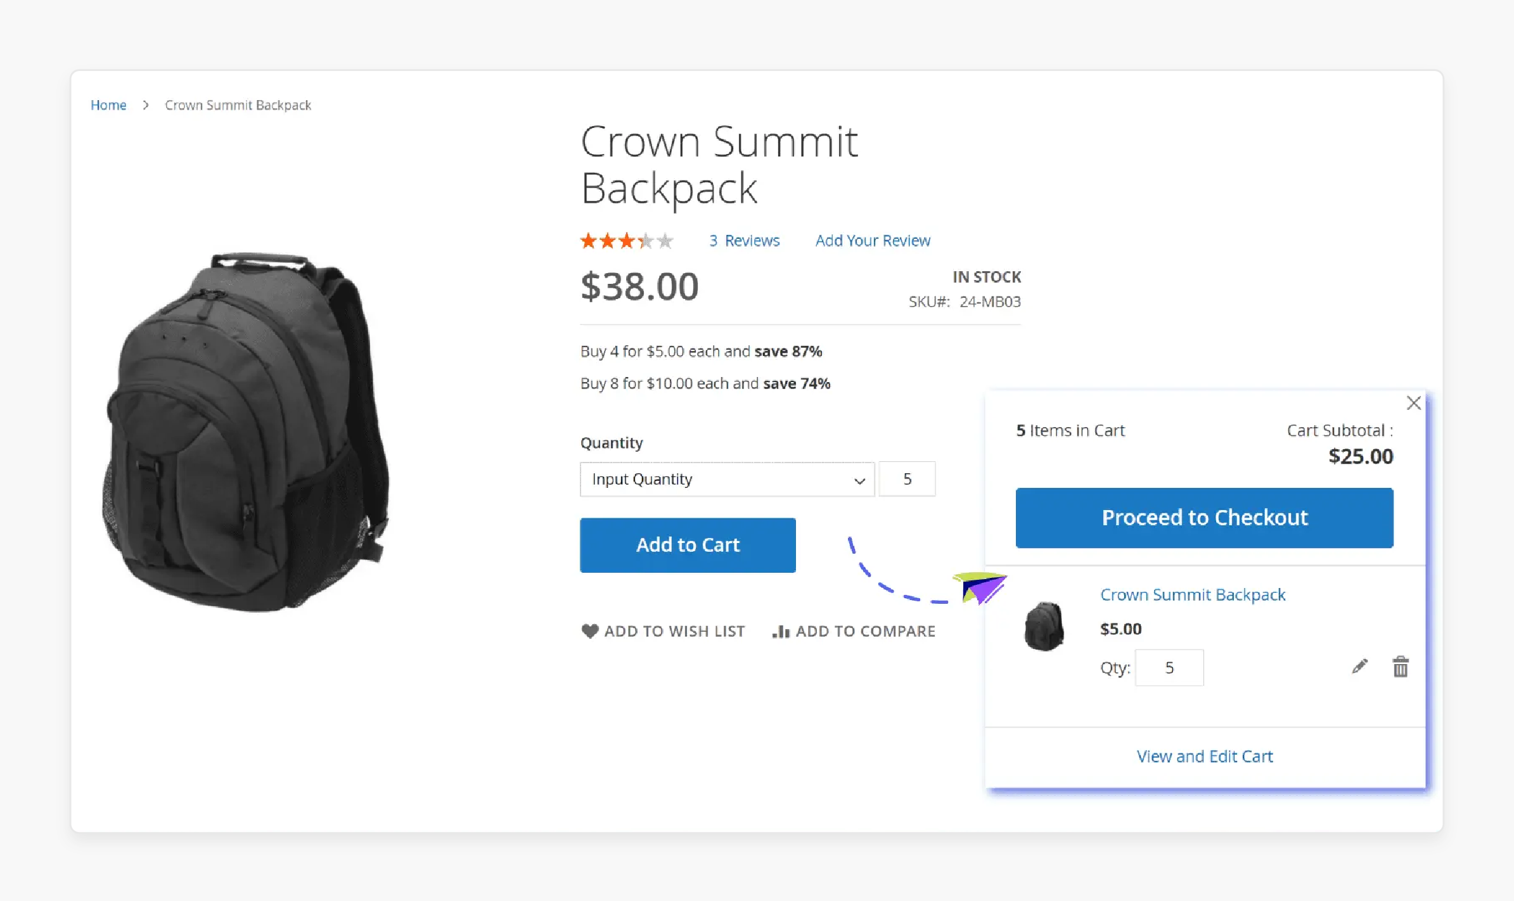Expand the quantity dropdown arrow
The width and height of the screenshot is (1514, 901).
pyautogui.click(x=858, y=480)
